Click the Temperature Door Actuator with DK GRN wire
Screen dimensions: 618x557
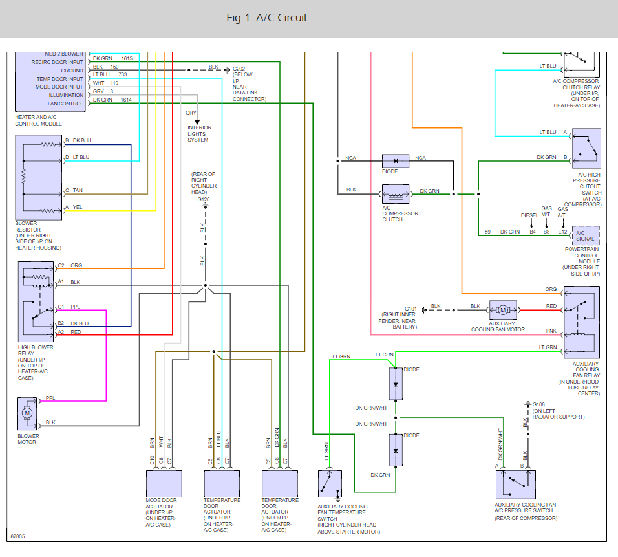280,484
